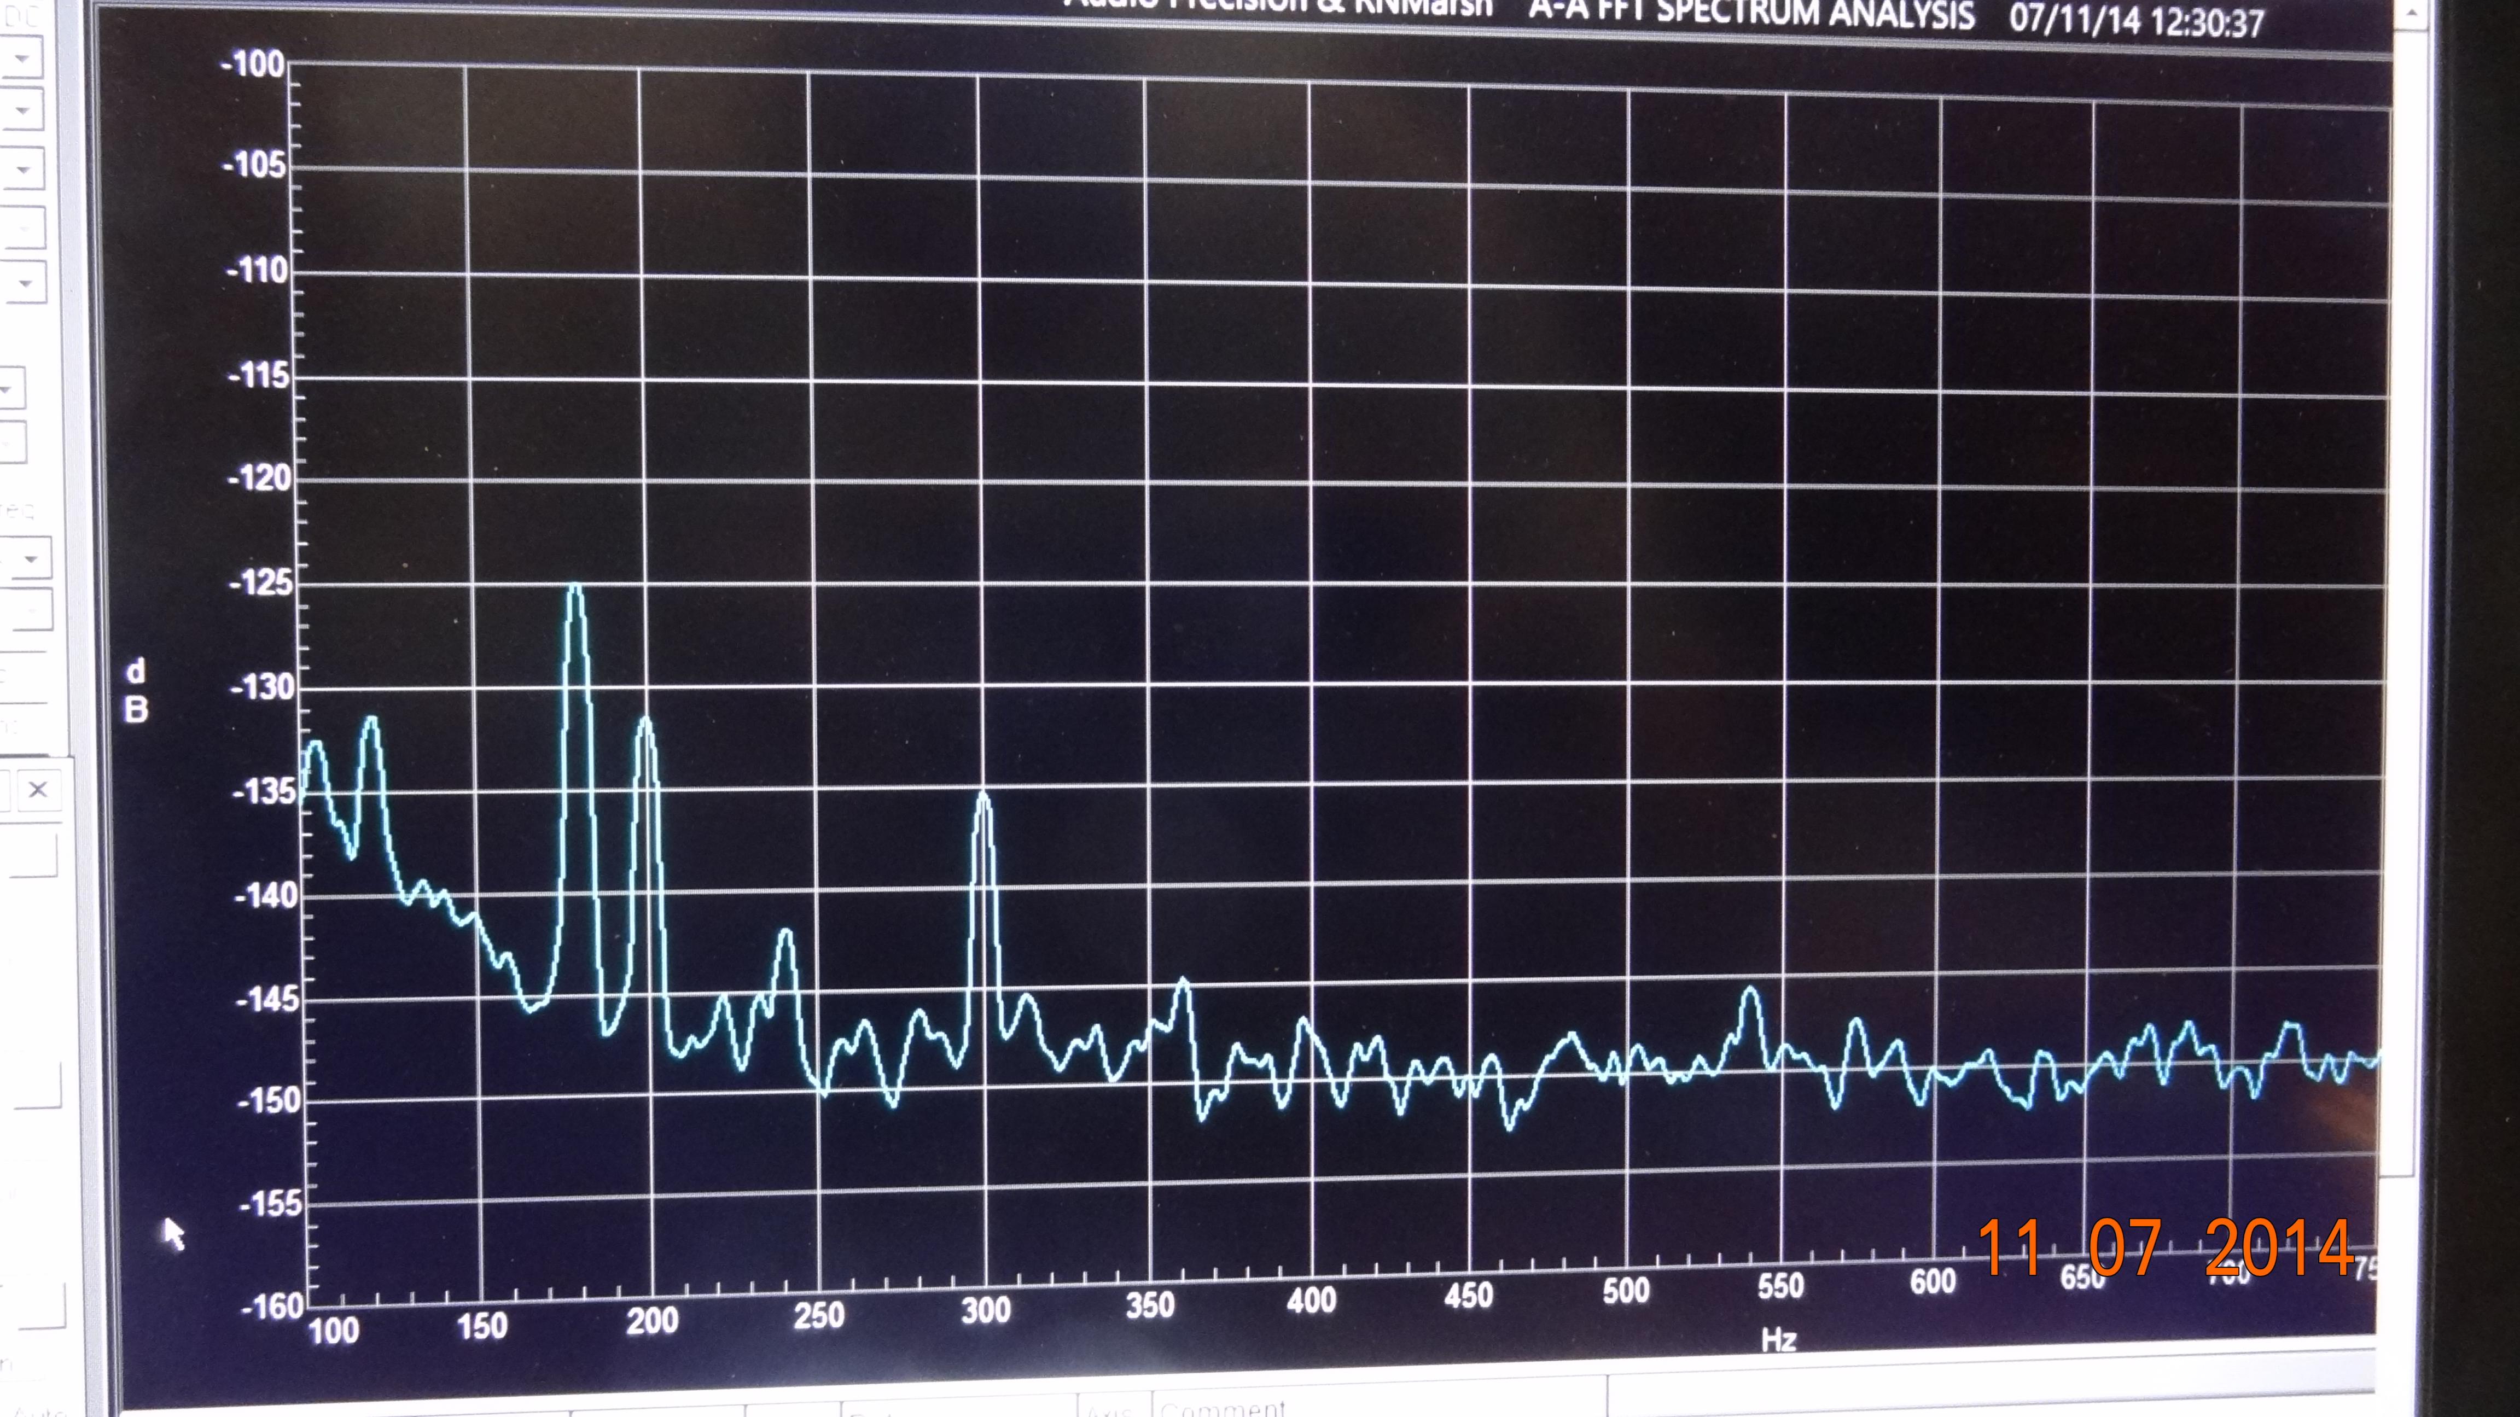The height and width of the screenshot is (1417, 2520).
Task: Click the '-125' y-axis label
Action: pyautogui.click(x=261, y=583)
